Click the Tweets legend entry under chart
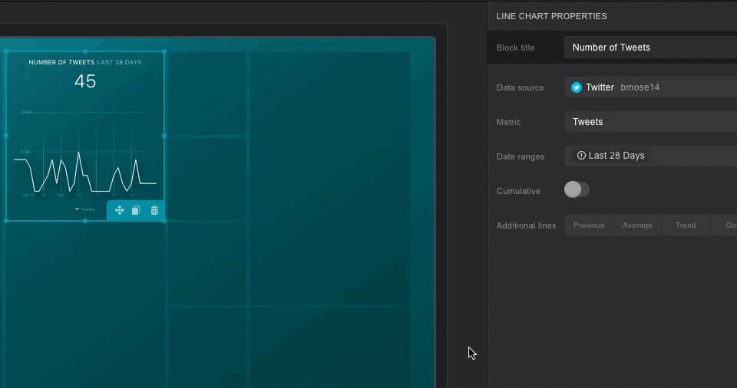 [x=85, y=209]
